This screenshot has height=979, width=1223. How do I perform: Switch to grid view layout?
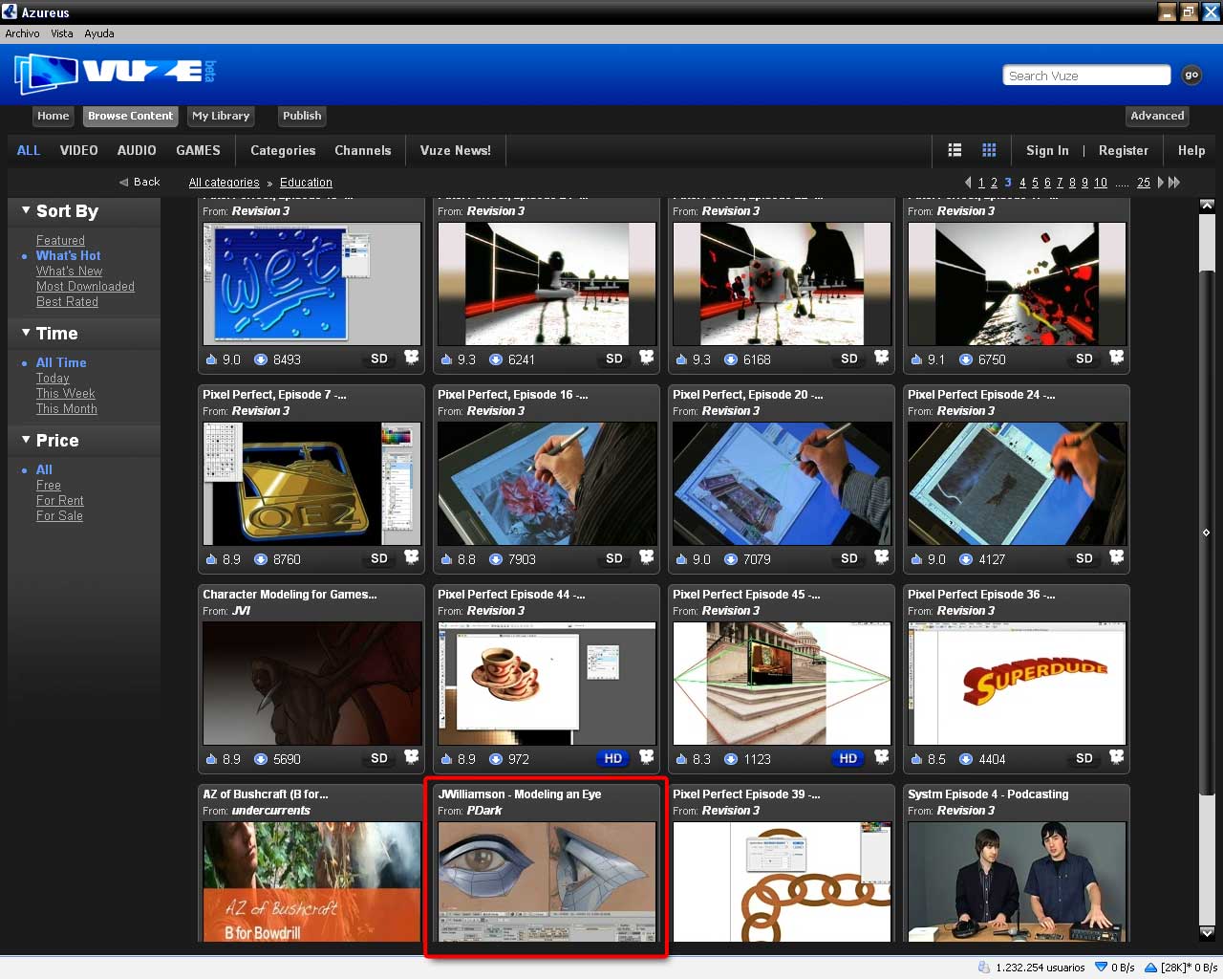(989, 150)
